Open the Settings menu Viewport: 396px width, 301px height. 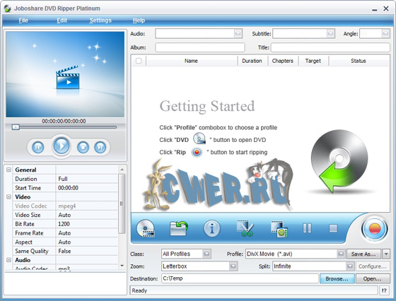click(x=100, y=20)
